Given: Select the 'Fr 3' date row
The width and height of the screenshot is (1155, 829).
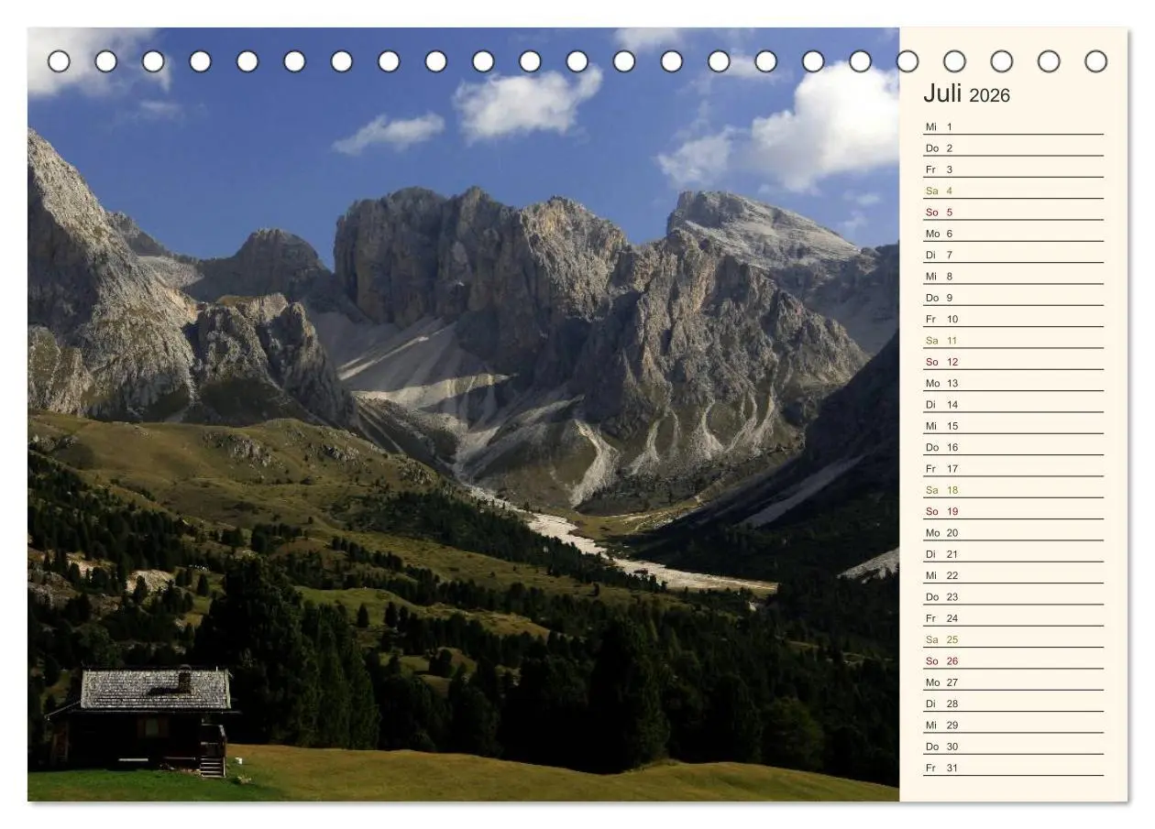Looking at the screenshot, I should 1013,169.
